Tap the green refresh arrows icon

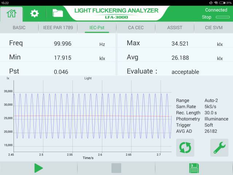185,148
